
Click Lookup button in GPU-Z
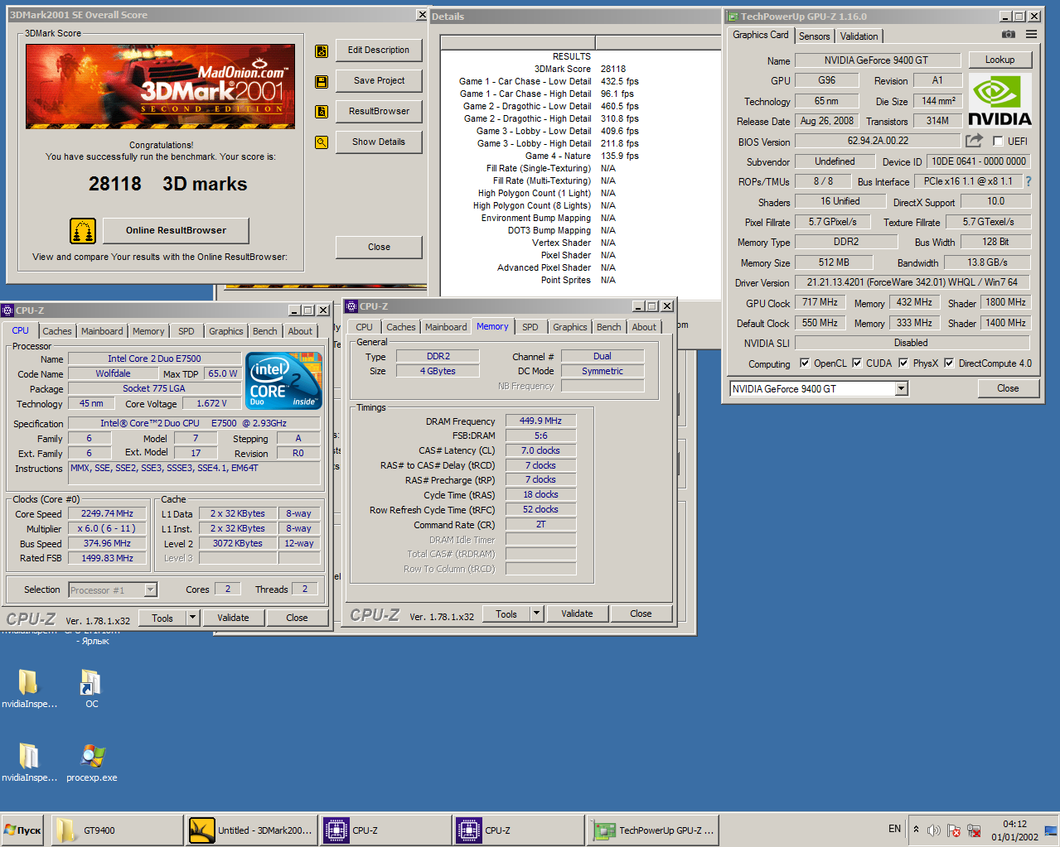[x=999, y=60]
